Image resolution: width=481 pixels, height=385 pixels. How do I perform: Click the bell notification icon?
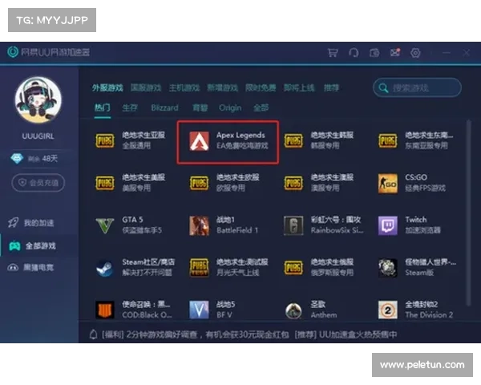pos(93,334)
